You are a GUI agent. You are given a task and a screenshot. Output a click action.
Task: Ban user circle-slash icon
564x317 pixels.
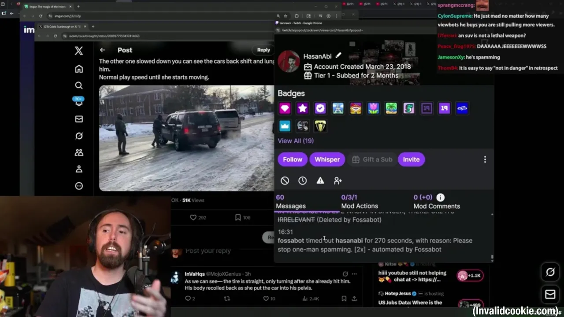point(285,181)
